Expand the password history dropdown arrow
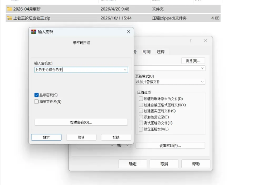The width and height of the screenshot is (253, 185). point(125,70)
